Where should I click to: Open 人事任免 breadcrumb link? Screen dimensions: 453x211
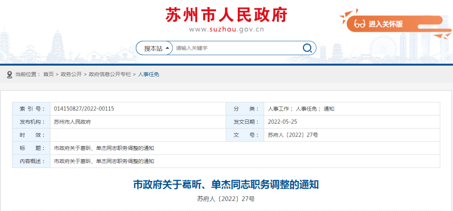pos(148,74)
